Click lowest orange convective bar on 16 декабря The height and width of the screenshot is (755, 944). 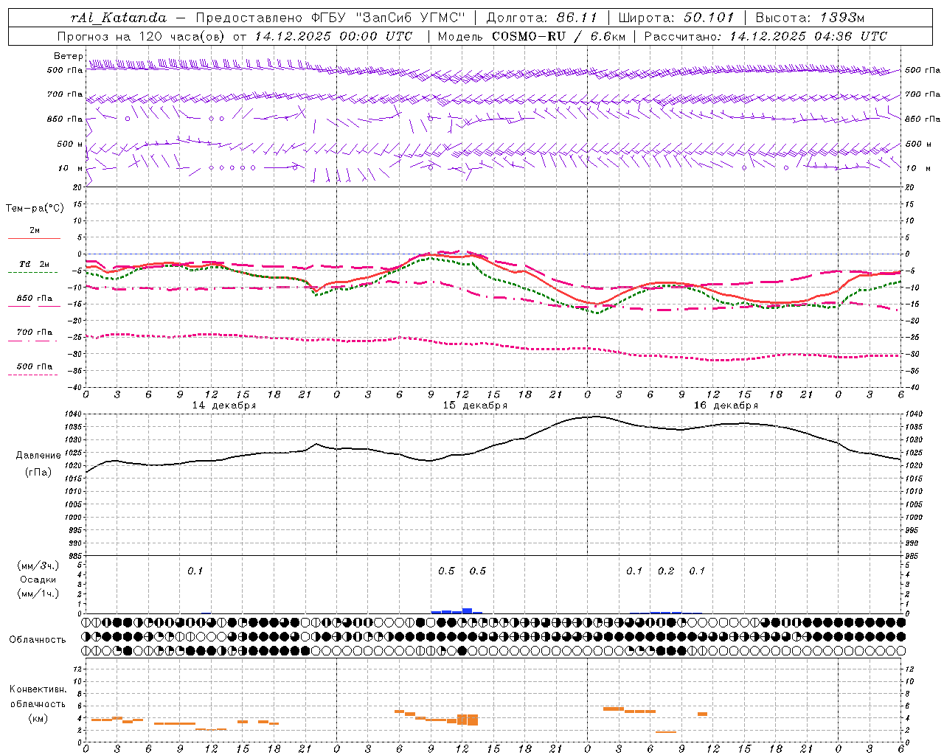tap(666, 732)
